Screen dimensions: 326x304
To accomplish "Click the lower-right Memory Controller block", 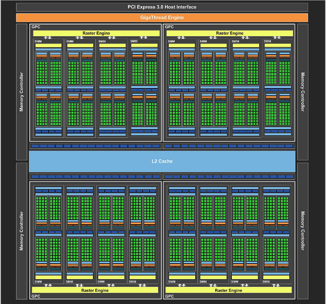I will 303,231.
